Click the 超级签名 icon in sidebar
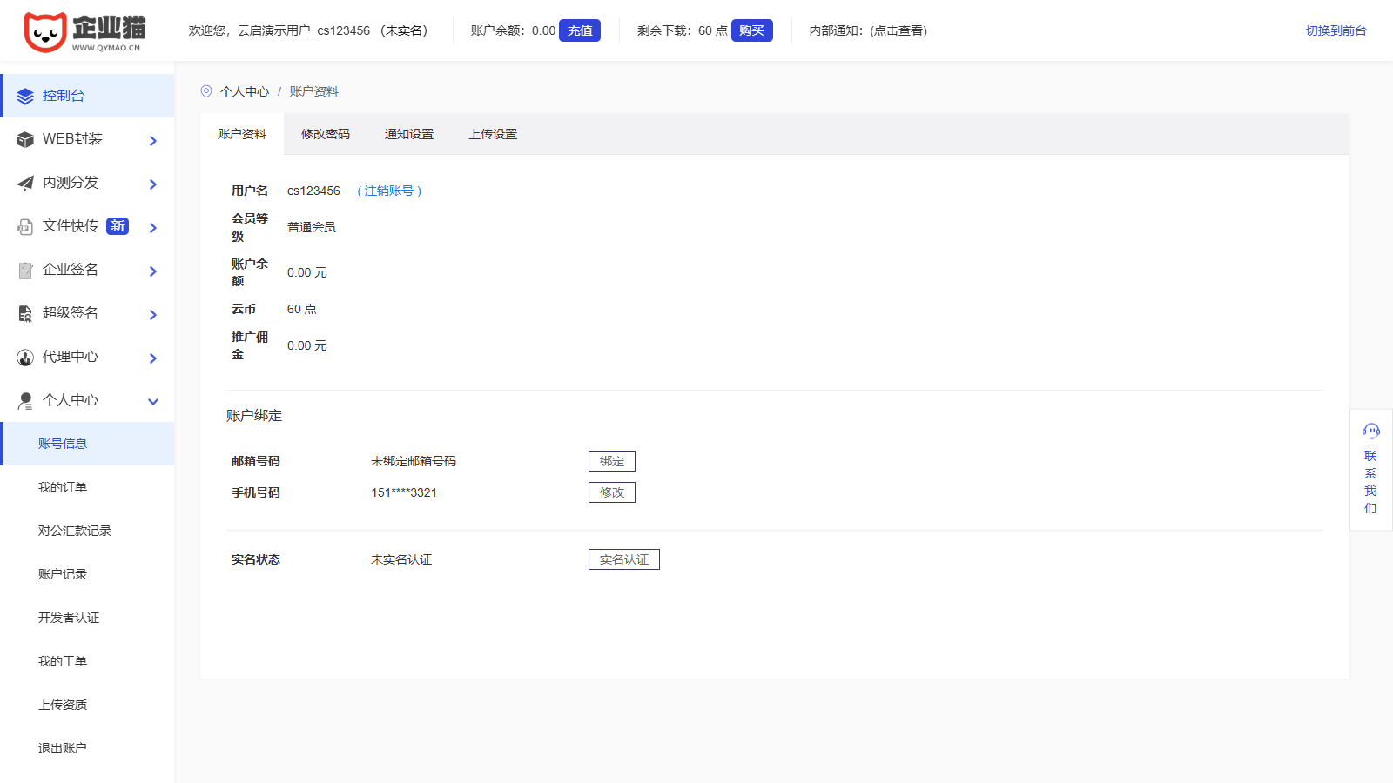 pos(25,313)
